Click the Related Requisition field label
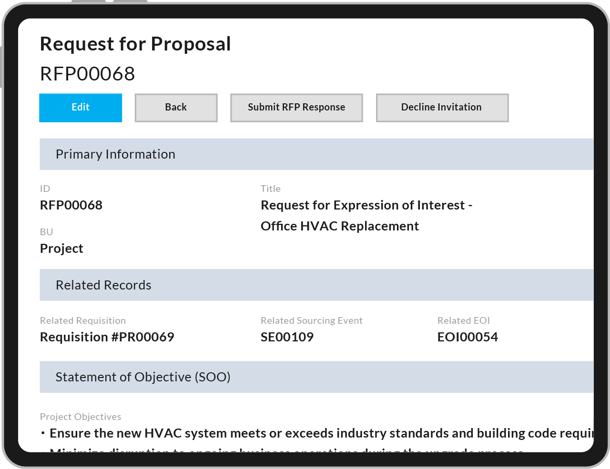The height and width of the screenshot is (469, 610). click(x=83, y=320)
